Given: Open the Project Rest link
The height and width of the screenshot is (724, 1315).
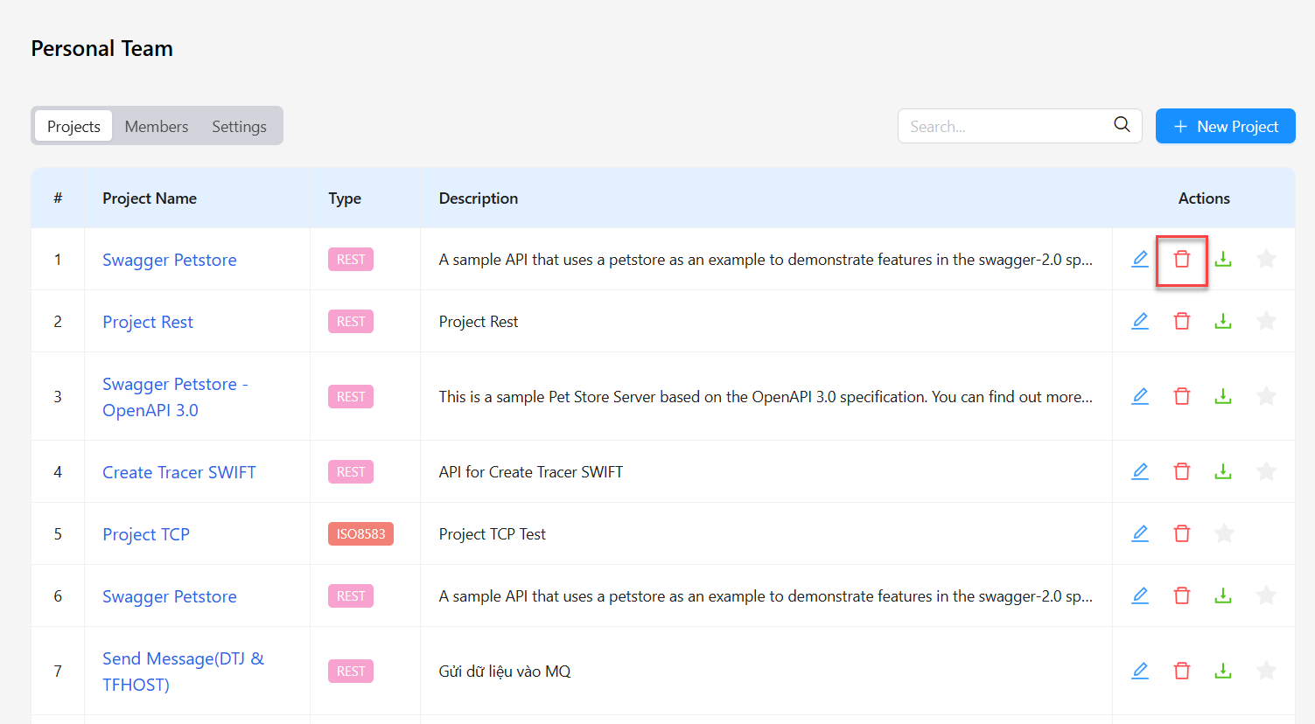Looking at the screenshot, I should 148,322.
